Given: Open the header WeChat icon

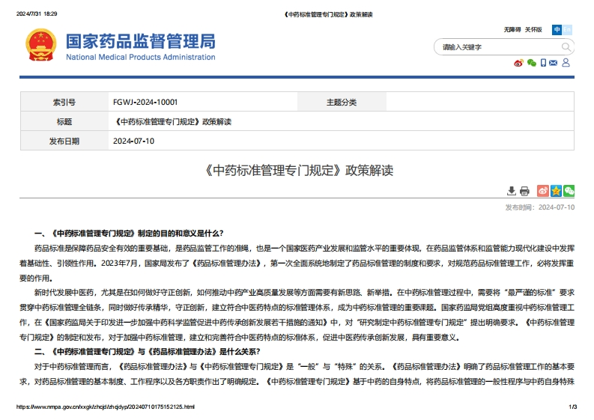Looking at the screenshot, I should (531, 63).
